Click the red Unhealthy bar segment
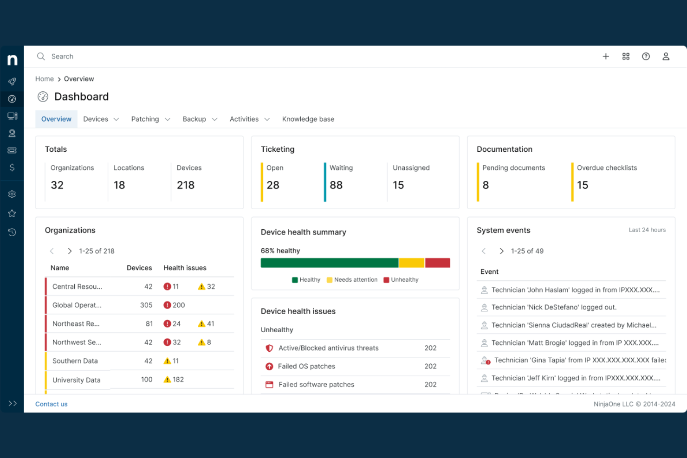 438,263
